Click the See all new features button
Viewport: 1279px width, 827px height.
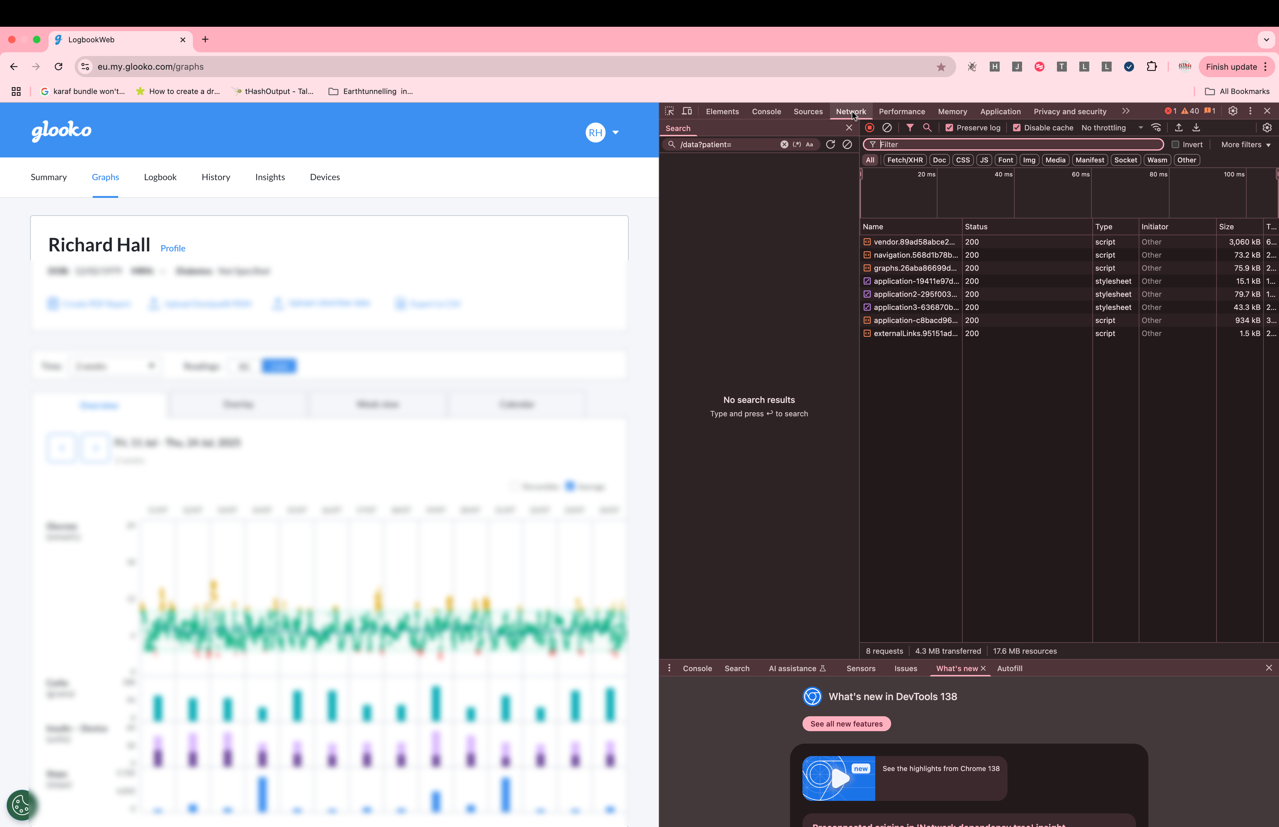tap(846, 724)
